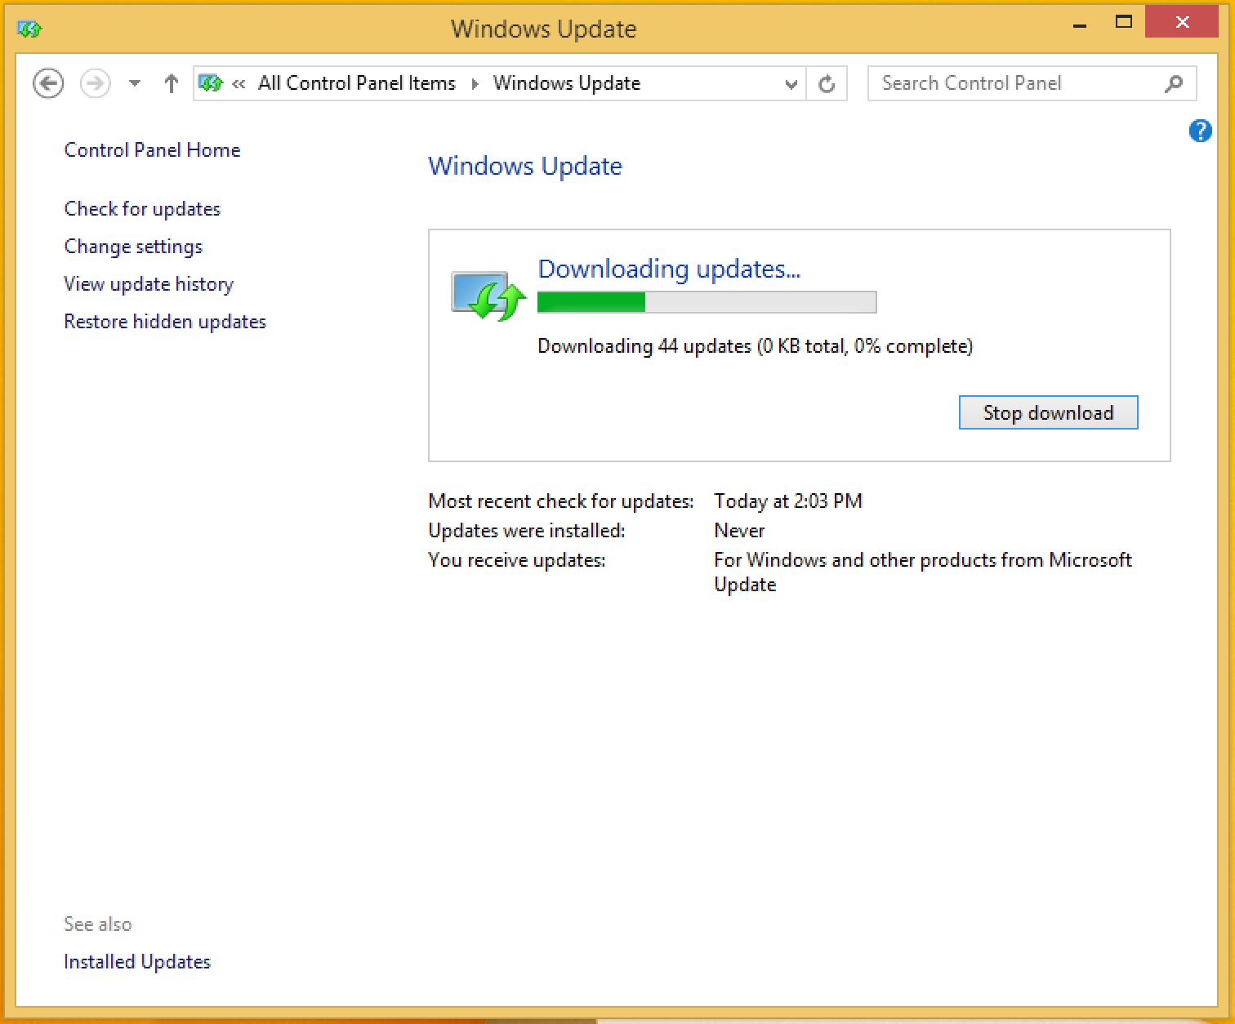Open Change settings in the sidebar

pos(133,247)
